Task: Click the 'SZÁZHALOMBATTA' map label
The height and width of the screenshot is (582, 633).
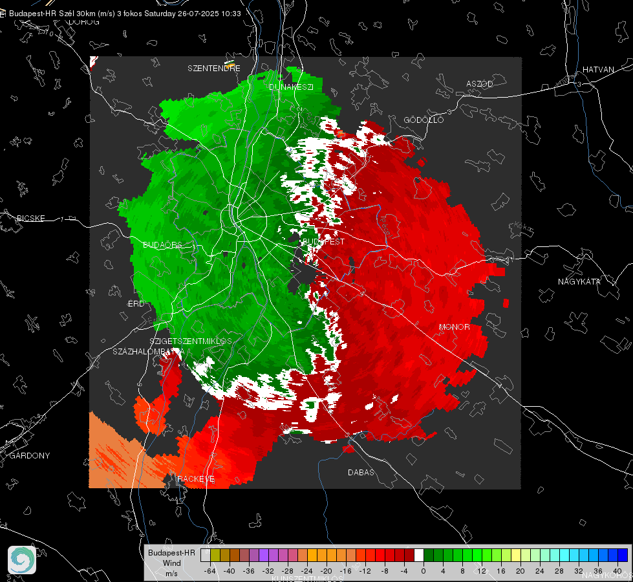Action: point(149,351)
